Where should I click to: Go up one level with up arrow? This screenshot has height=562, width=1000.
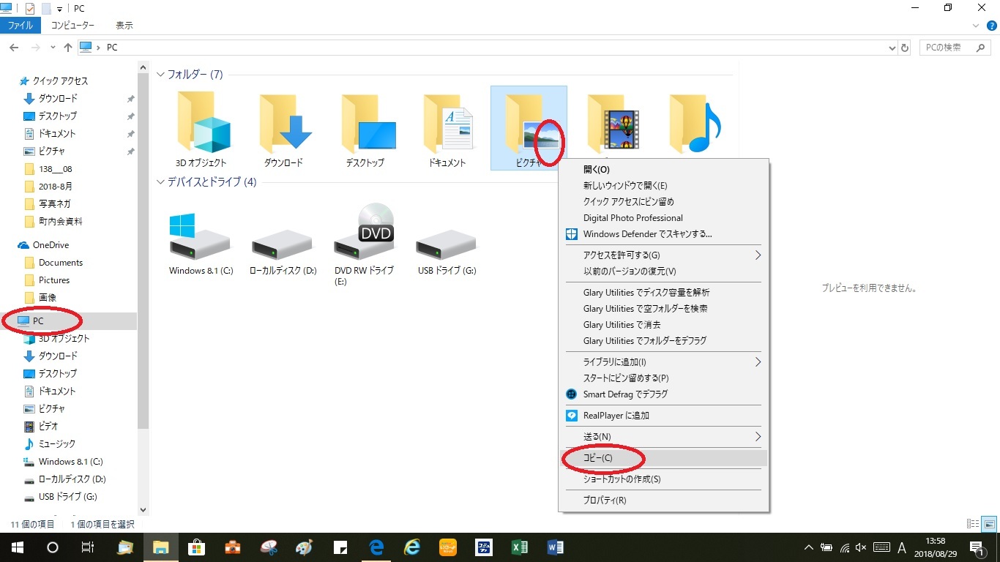click(68, 48)
